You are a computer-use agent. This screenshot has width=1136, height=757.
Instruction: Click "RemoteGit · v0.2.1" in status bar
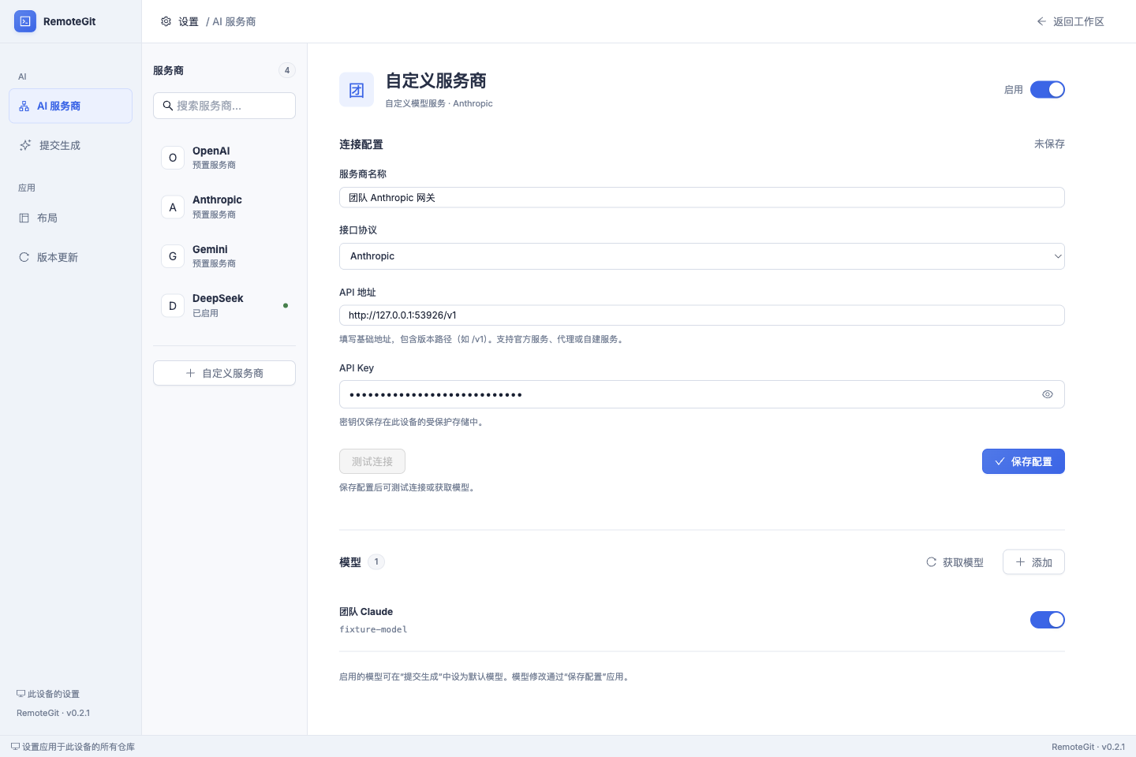coord(1089,747)
